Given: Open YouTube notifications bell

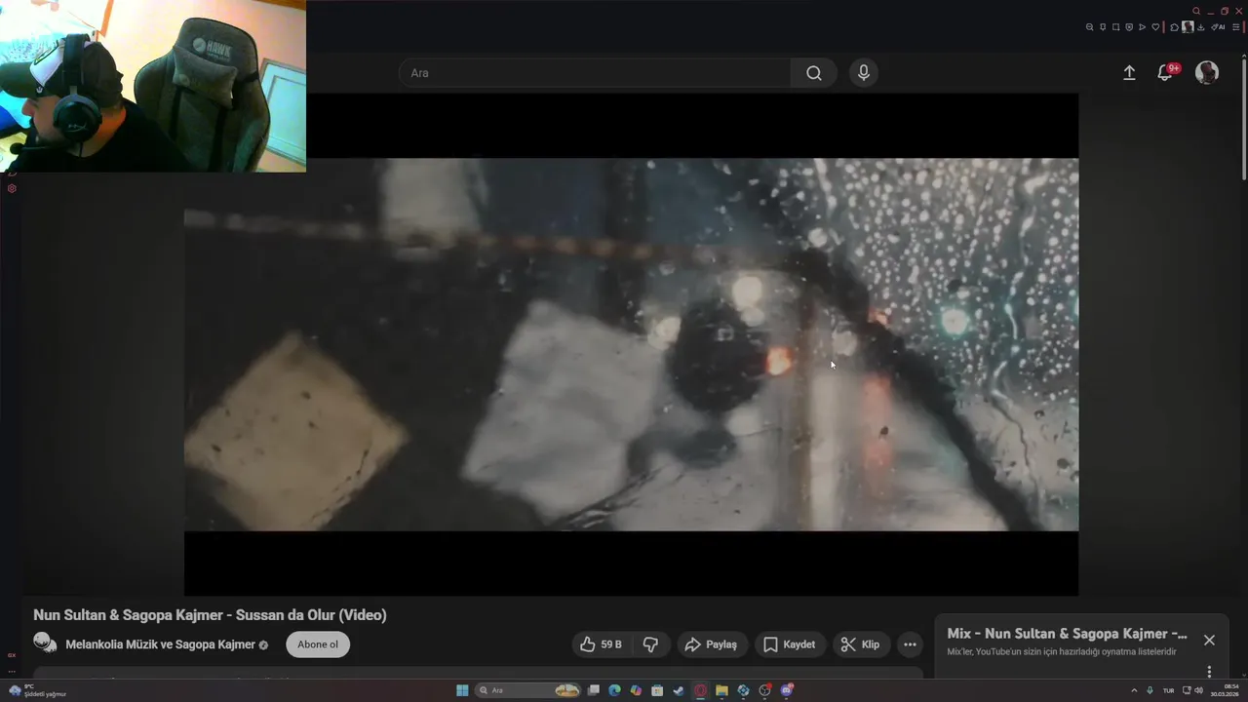Looking at the screenshot, I should [1166, 73].
